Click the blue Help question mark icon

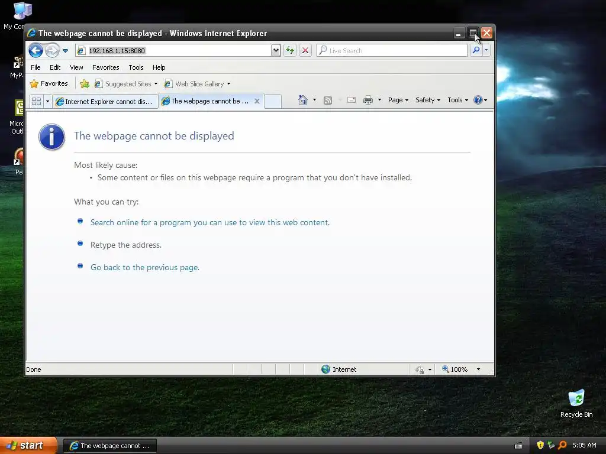tap(478, 100)
